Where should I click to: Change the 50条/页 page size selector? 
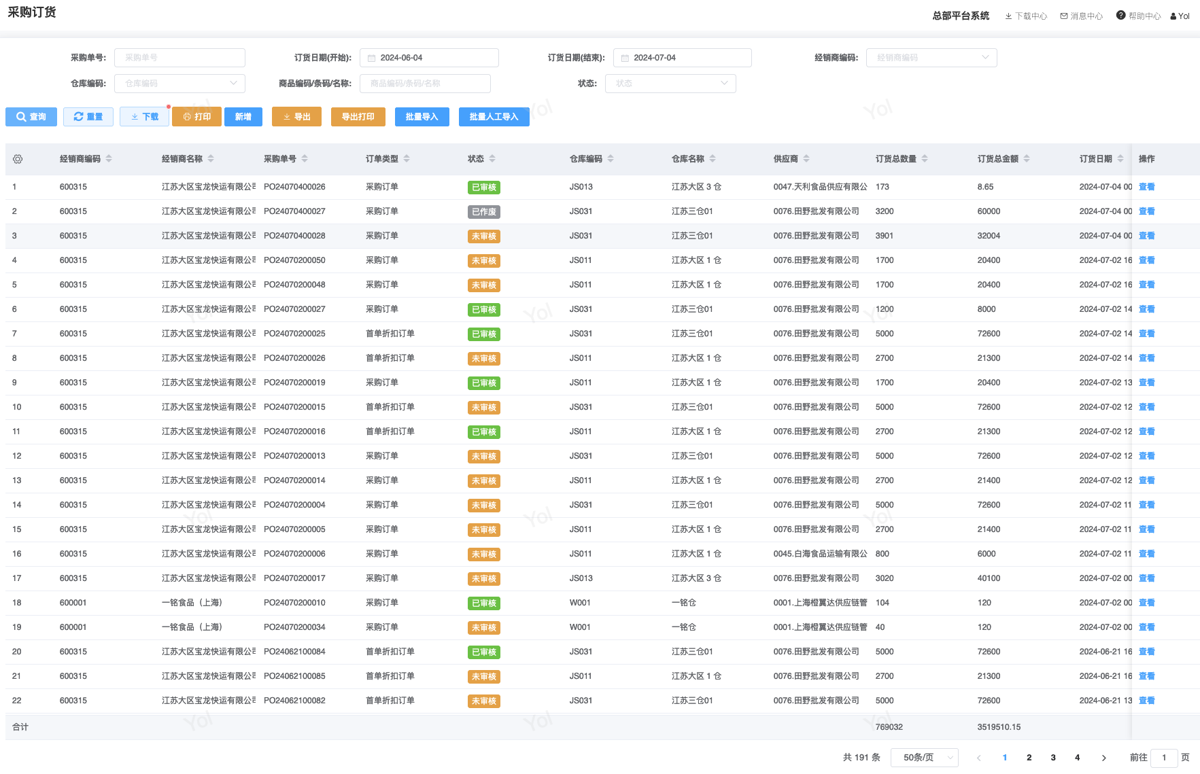tap(924, 758)
